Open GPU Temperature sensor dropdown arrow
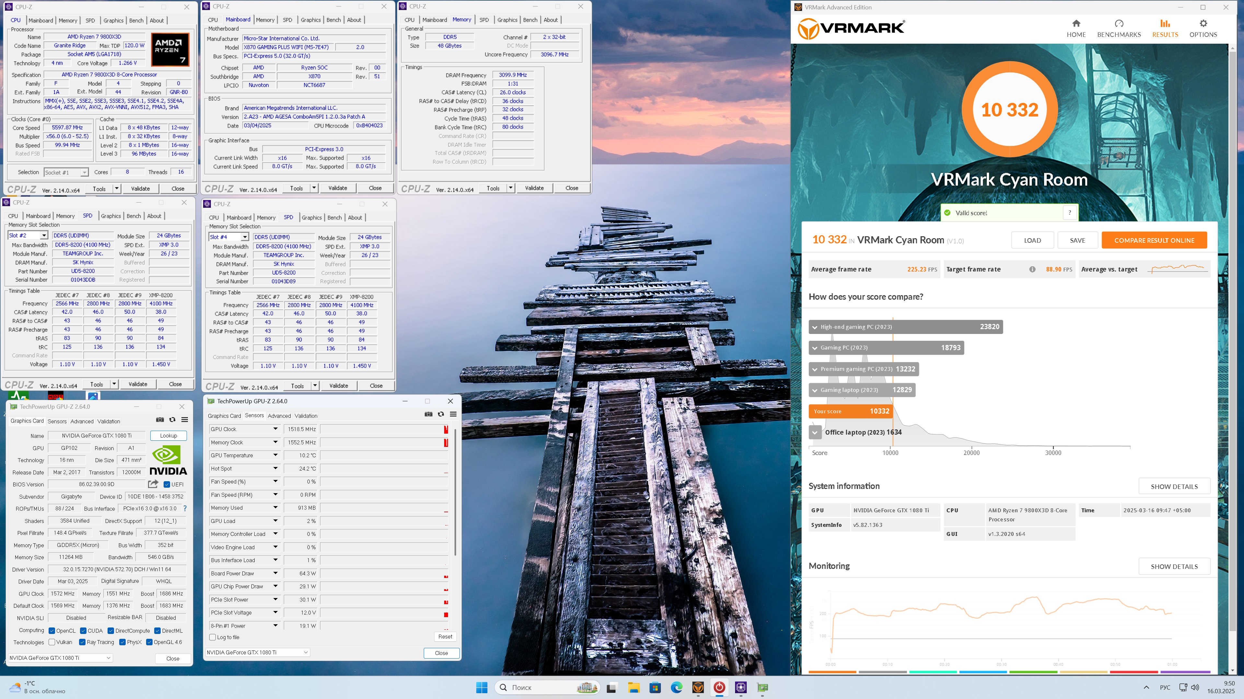 coord(275,455)
